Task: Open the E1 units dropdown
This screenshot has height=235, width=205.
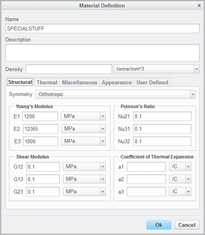Action: tap(83, 116)
